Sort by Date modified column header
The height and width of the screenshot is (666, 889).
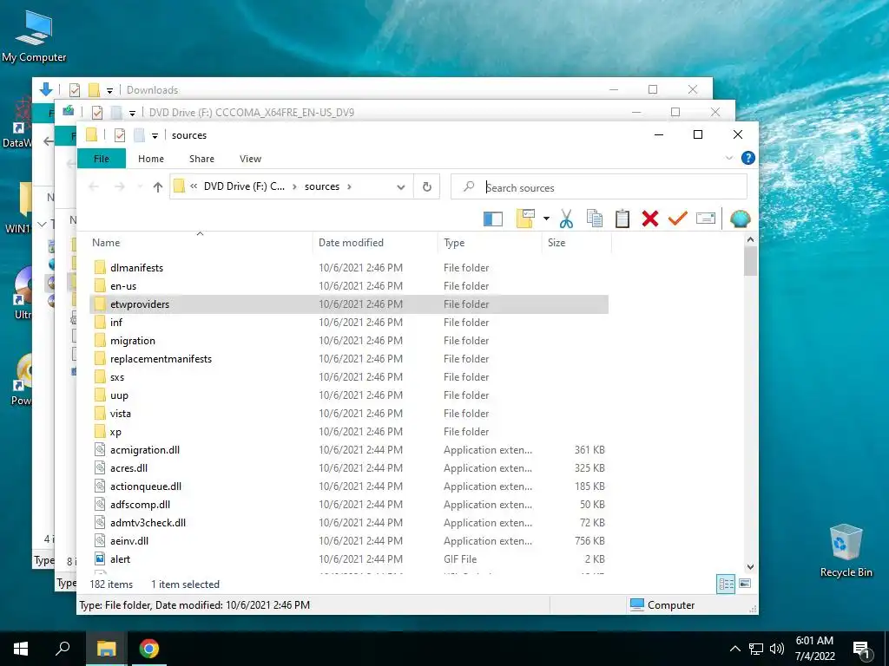[x=375, y=243]
